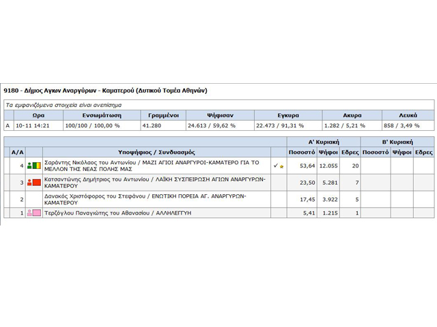Click the checkmark icon in Σαράντης row

tap(275, 166)
